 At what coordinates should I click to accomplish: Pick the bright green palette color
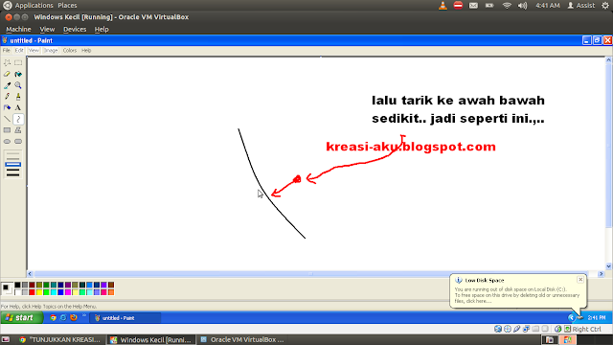(x=46, y=291)
